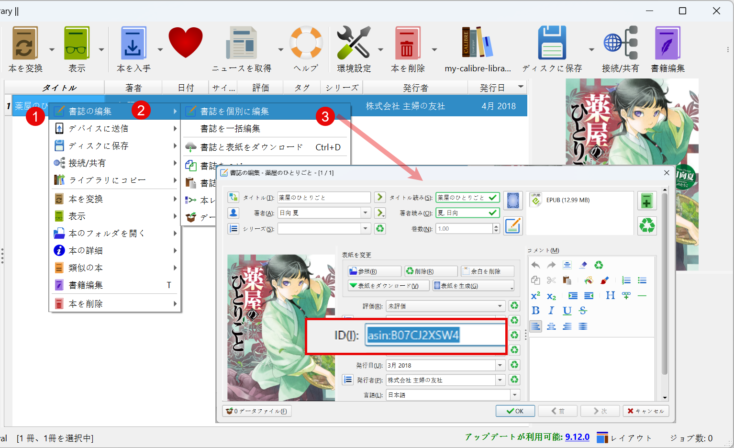Expand dropdown arrow beside ニュースを取得
The width and height of the screenshot is (734, 448).
click(x=280, y=49)
